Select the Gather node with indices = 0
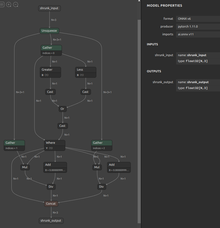 click(x=51, y=50)
